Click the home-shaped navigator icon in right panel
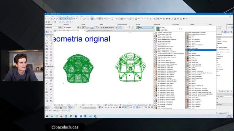The height and width of the screenshot is (131, 234). point(222,32)
